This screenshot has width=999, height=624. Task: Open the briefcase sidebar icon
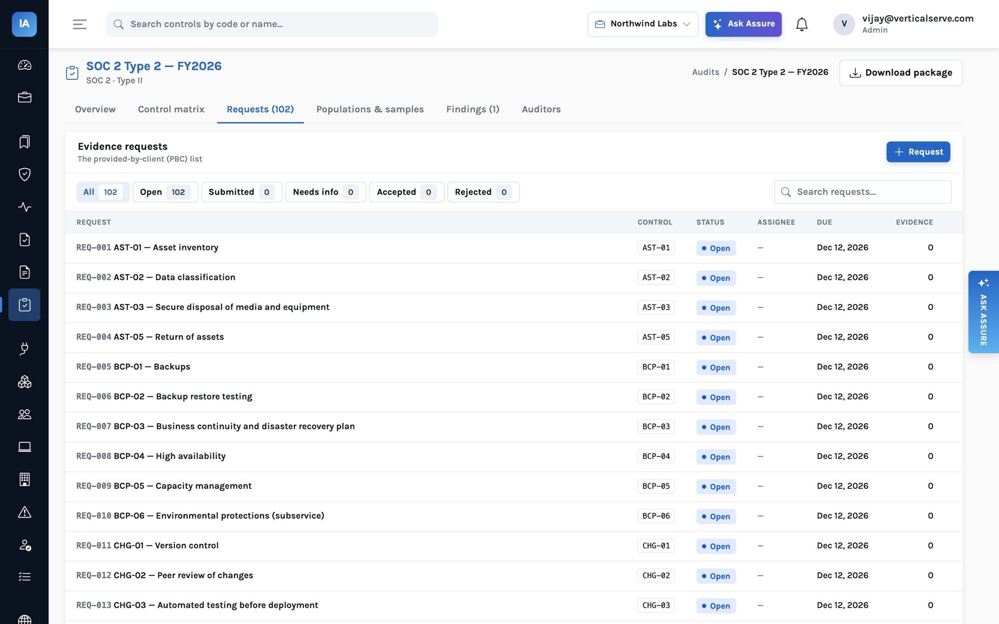point(24,97)
